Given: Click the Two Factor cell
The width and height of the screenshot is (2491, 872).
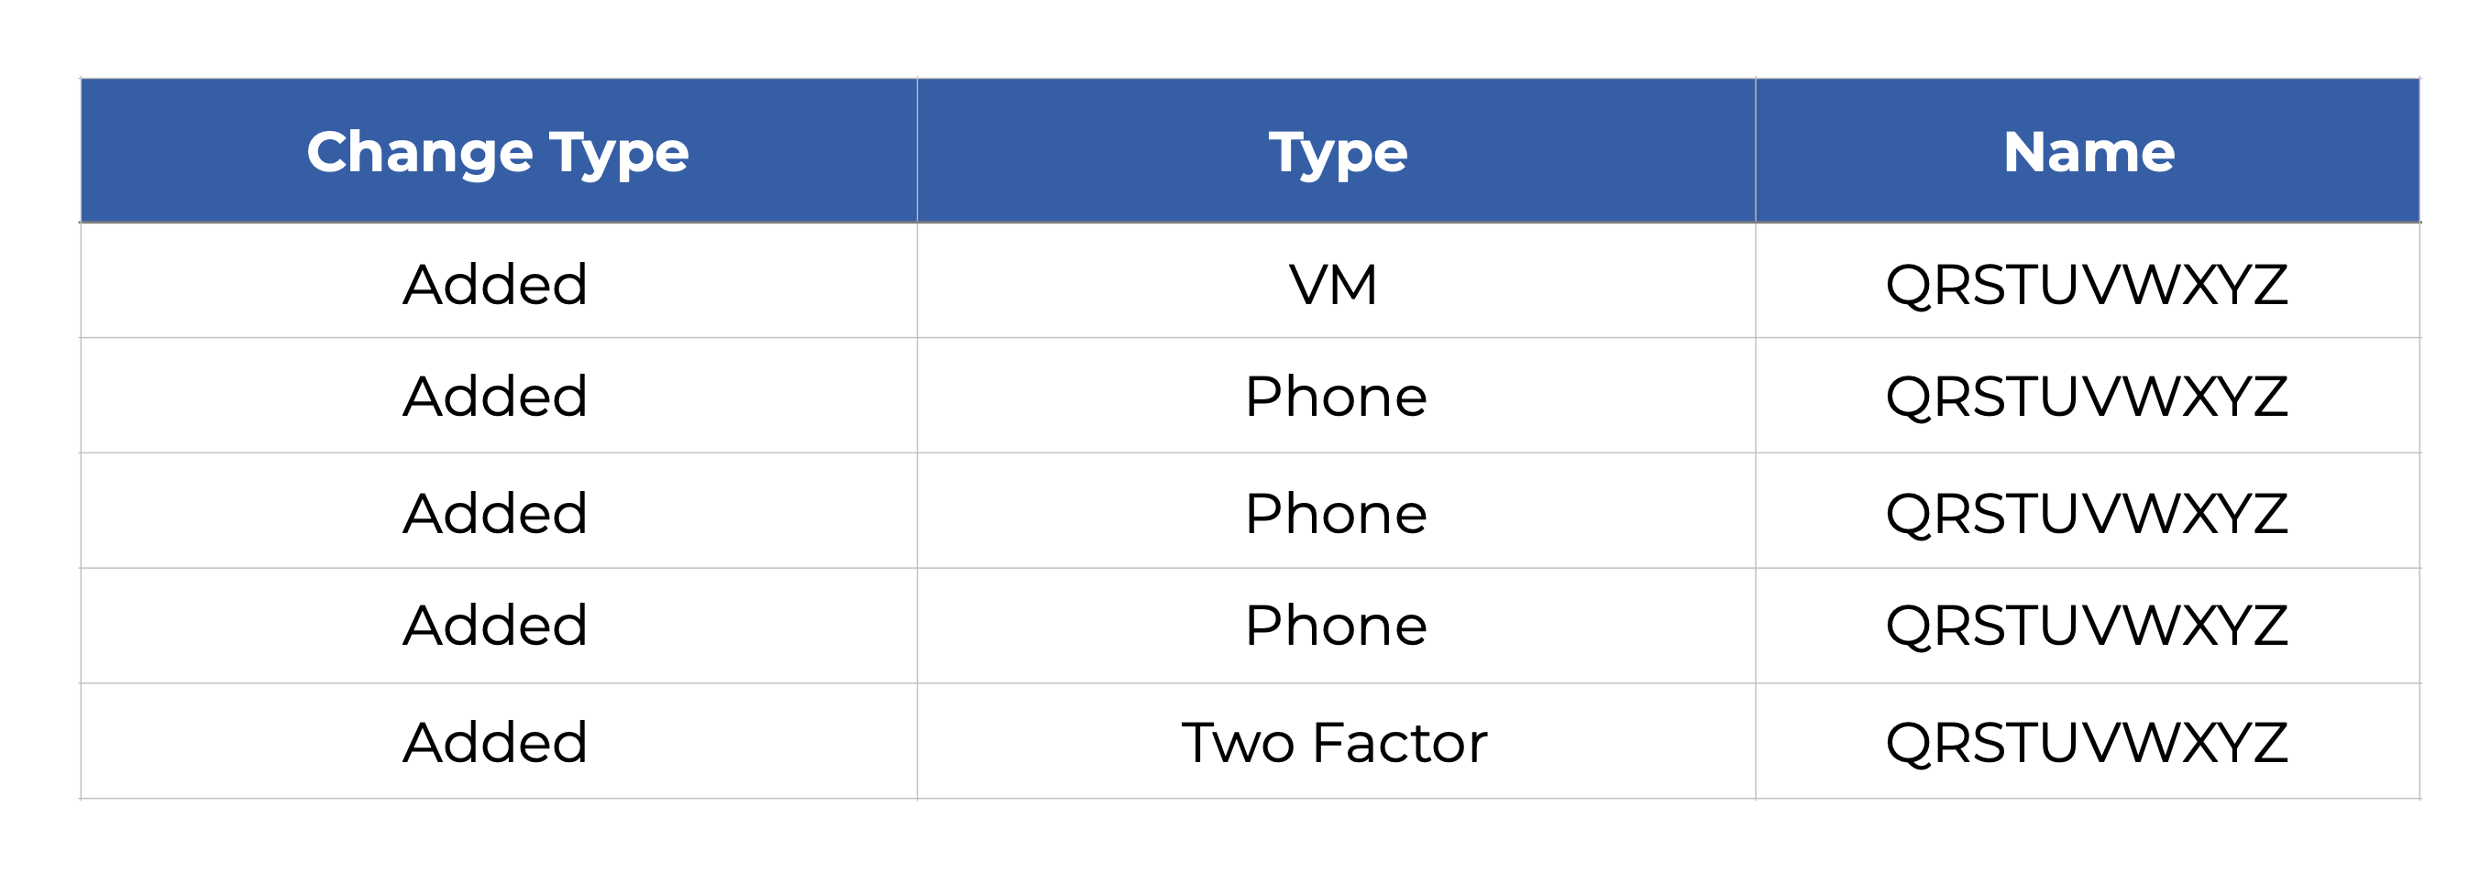Looking at the screenshot, I should tap(1335, 743).
